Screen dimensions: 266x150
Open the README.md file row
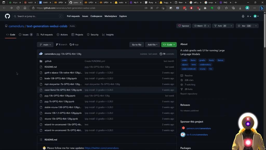coord(107,67)
